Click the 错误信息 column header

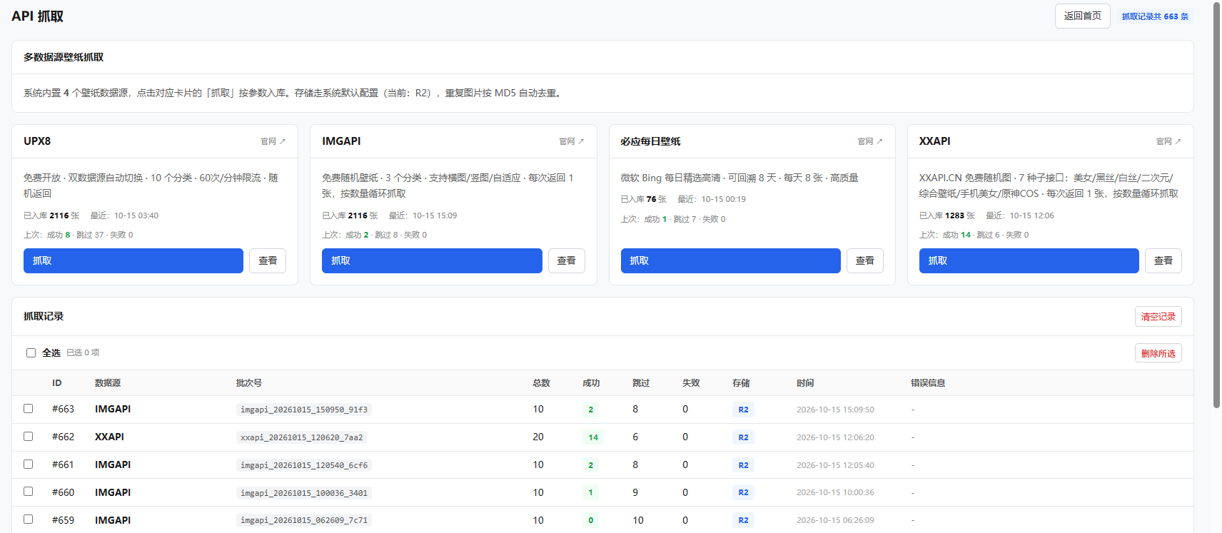(928, 383)
